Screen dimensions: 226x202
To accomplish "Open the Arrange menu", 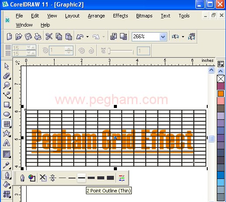I will click(x=96, y=16).
